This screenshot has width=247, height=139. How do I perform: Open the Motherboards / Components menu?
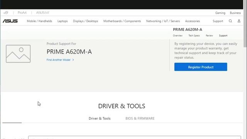pyautogui.click(x=122, y=21)
